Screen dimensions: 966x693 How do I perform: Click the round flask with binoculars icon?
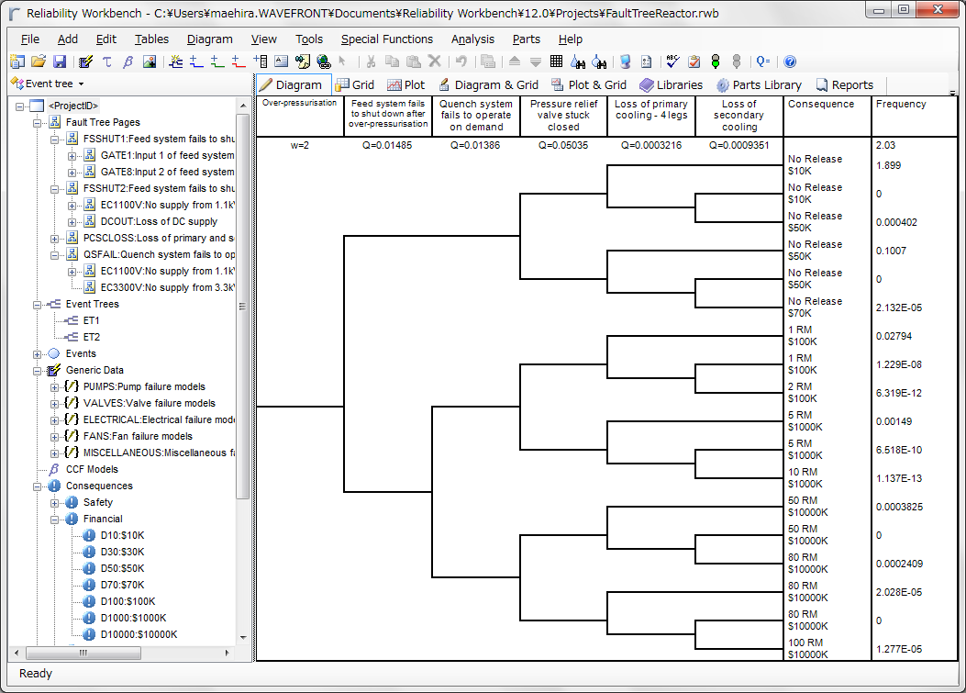pos(599,61)
